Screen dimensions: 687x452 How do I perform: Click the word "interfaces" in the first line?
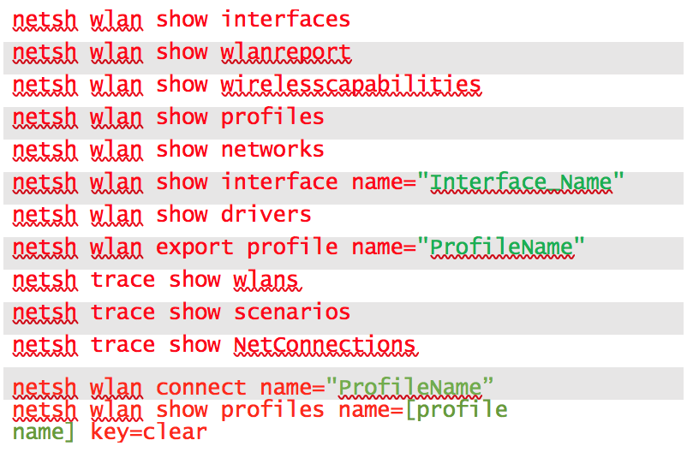click(x=285, y=20)
